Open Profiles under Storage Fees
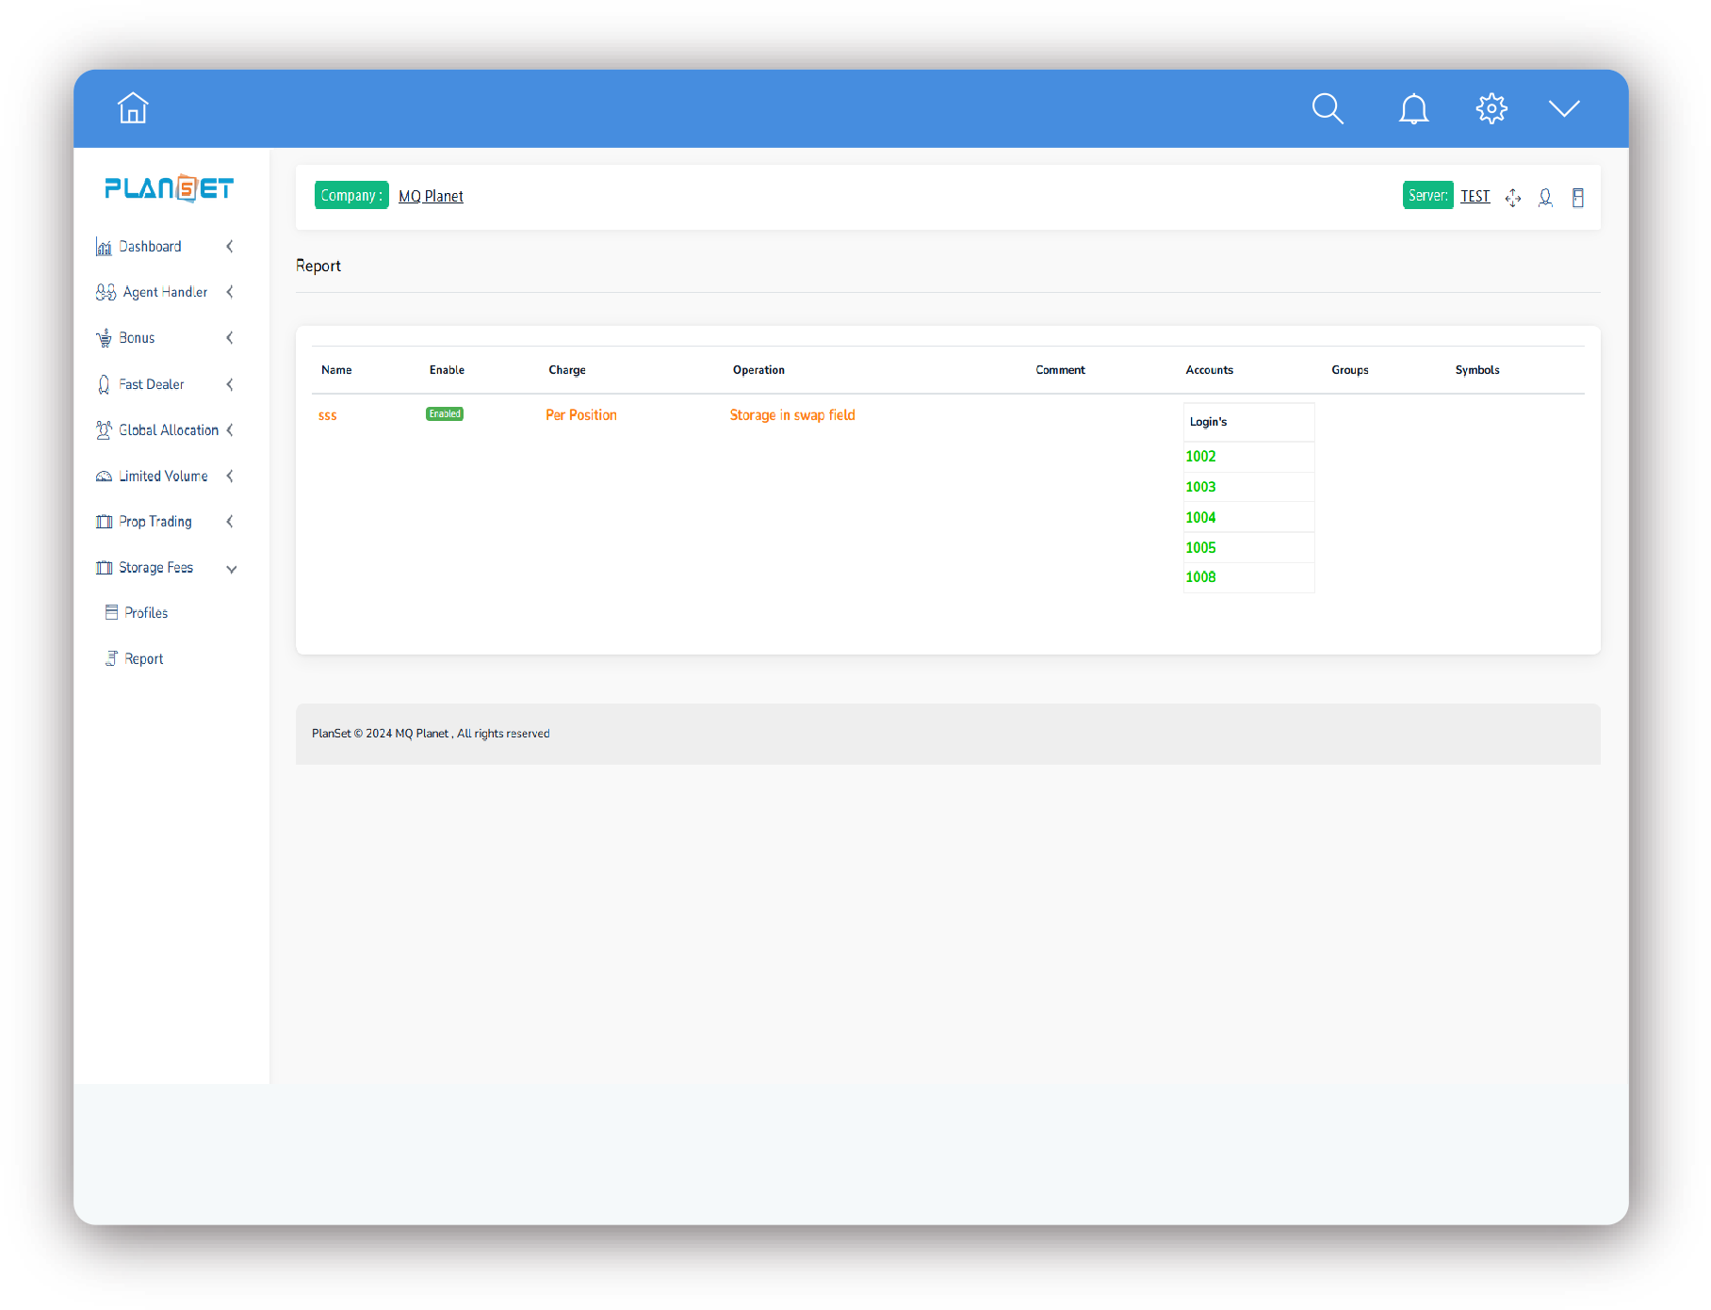The height and width of the screenshot is (1310, 1711). [146, 613]
